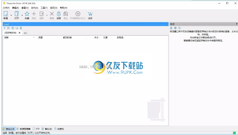Viewport: 238px width, 135px height.
Task: Open the 编辑(E) menu
Action: click(15, 8)
